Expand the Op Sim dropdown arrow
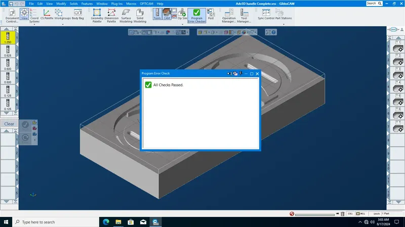This screenshot has height=227, width=405. (182, 24)
